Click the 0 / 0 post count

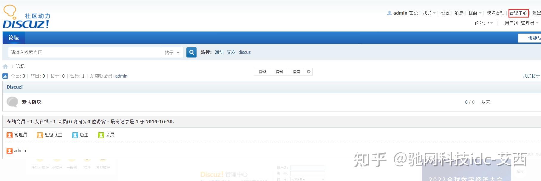point(470,102)
